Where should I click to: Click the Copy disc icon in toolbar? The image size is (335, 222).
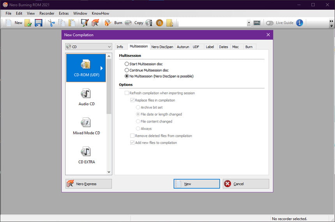click(128, 23)
